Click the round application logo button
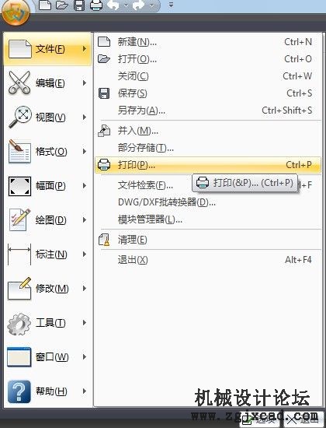Viewport: 326px width, 428px height. point(16,12)
